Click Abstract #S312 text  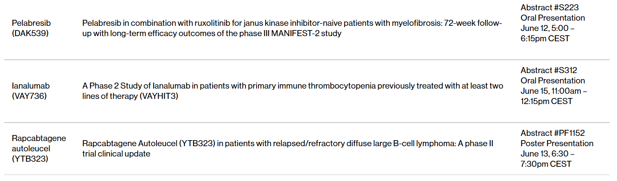[x=548, y=70]
